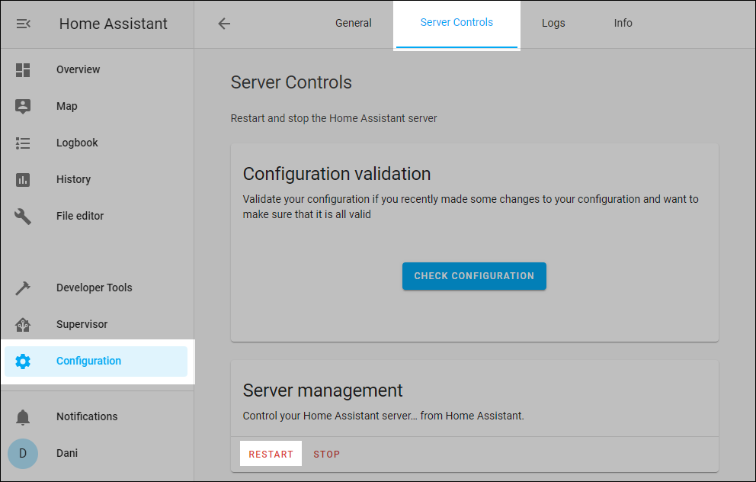Click 'Restart and stop the Home Assistant server' text
The height and width of the screenshot is (482, 756).
coord(334,119)
